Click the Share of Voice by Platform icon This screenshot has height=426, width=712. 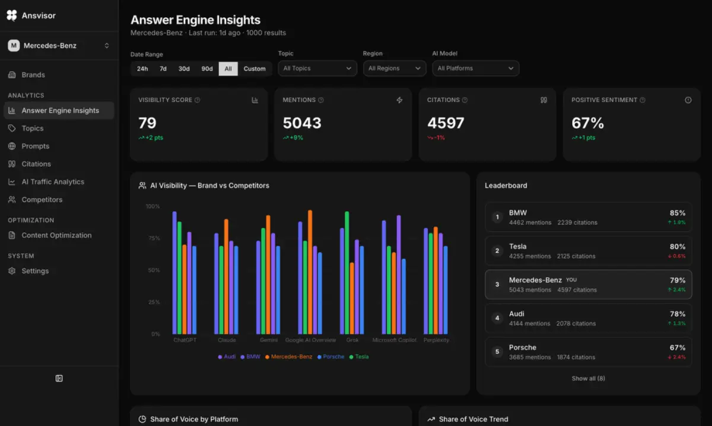tap(142, 419)
